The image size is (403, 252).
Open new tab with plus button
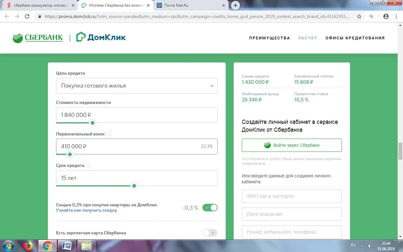click(235, 5)
